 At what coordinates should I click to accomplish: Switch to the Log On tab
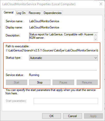[x=21, y=13]
